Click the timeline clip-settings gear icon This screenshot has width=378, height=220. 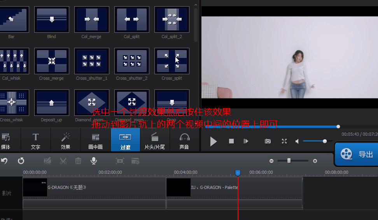[135, 161]
